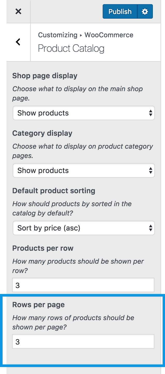
Task: Click the Customizing WooCommerce breadcrumb text
Action: [86, 35]
